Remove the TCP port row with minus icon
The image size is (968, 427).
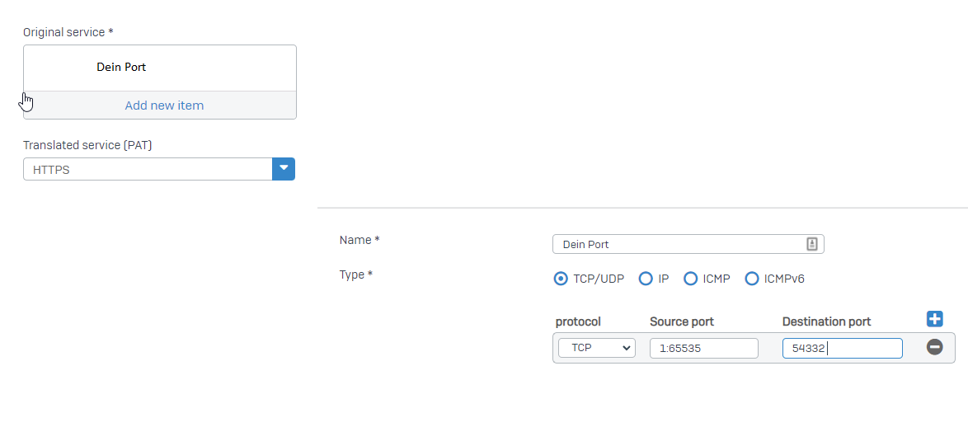coord(934,348)
